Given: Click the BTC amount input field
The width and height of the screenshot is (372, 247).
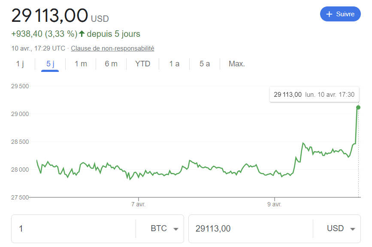Looking at the screenshot, I should point(73,229).
